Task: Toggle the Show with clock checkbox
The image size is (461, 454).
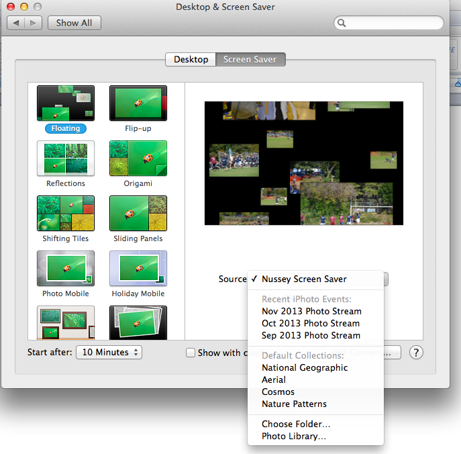Action: coord(191,353)
